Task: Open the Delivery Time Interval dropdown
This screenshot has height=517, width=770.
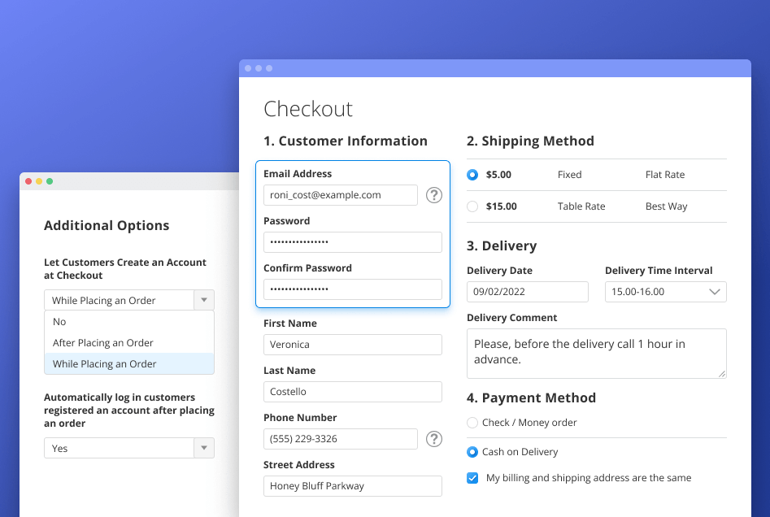Action: pos(665,292)
